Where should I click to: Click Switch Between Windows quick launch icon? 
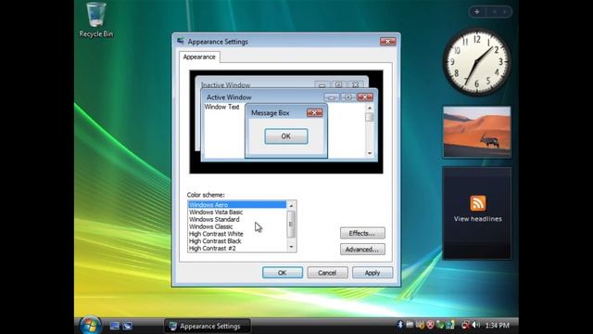[128, 326]
